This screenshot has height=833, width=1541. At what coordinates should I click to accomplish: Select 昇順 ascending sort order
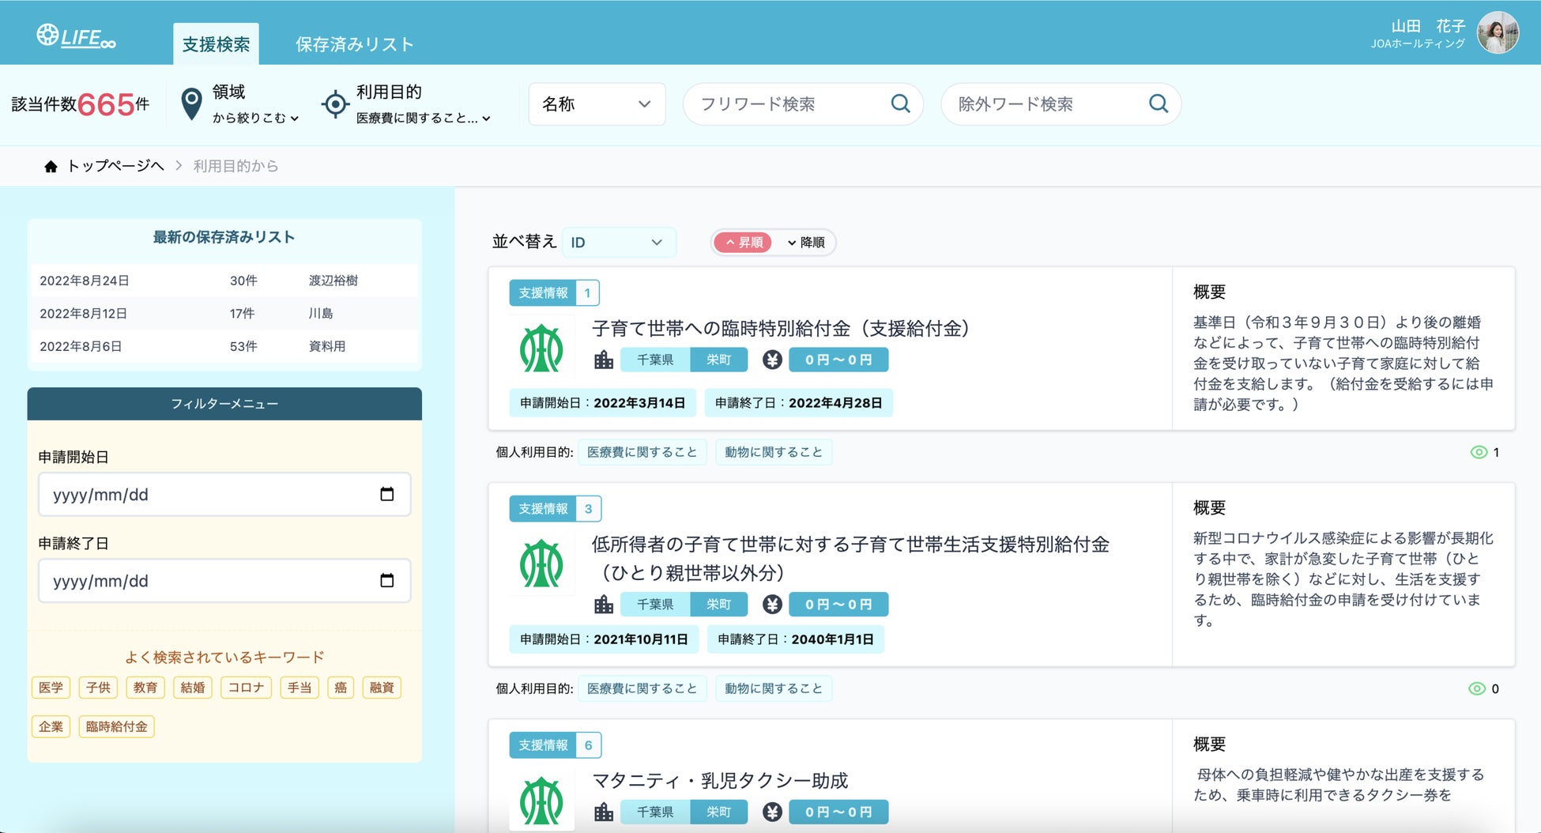tap(743, 243)
